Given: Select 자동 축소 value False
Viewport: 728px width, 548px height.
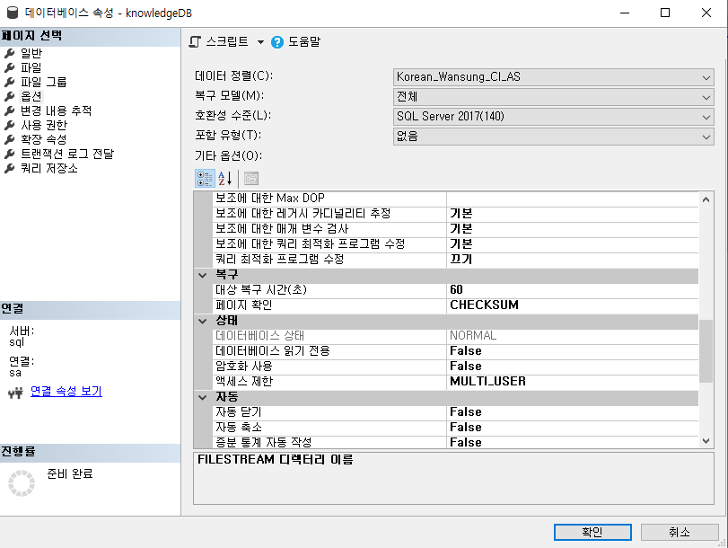Looking at the screenshot, I should 573,428.
